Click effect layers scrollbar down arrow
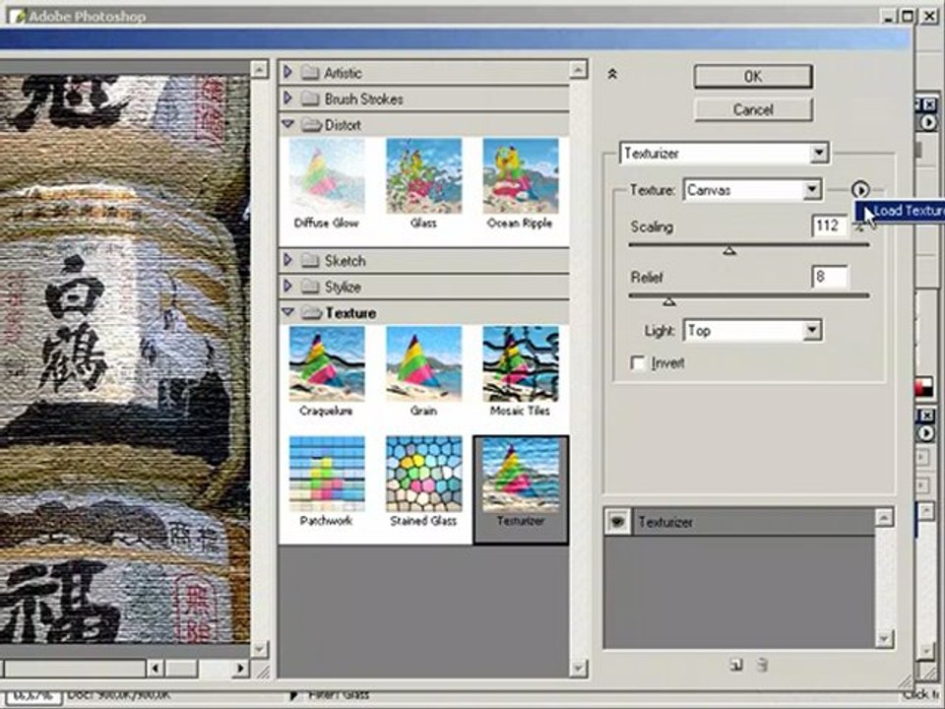The height and width of the screenshot is (709, 945). 884,639
